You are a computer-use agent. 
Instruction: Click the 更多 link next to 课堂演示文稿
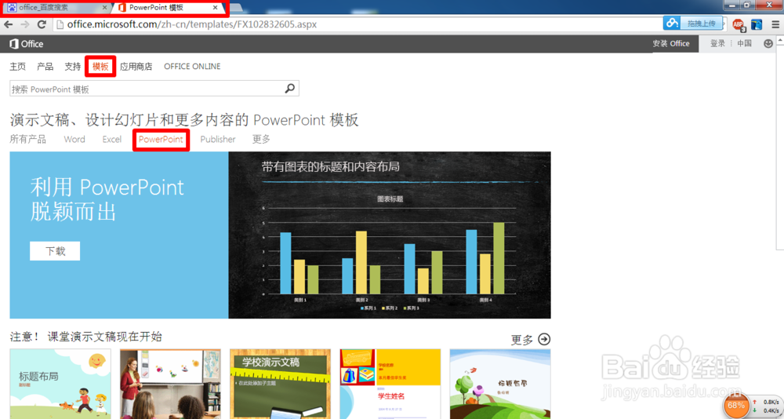522,340
